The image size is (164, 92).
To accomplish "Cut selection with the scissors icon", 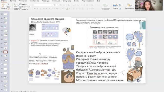I will point(8,5).
